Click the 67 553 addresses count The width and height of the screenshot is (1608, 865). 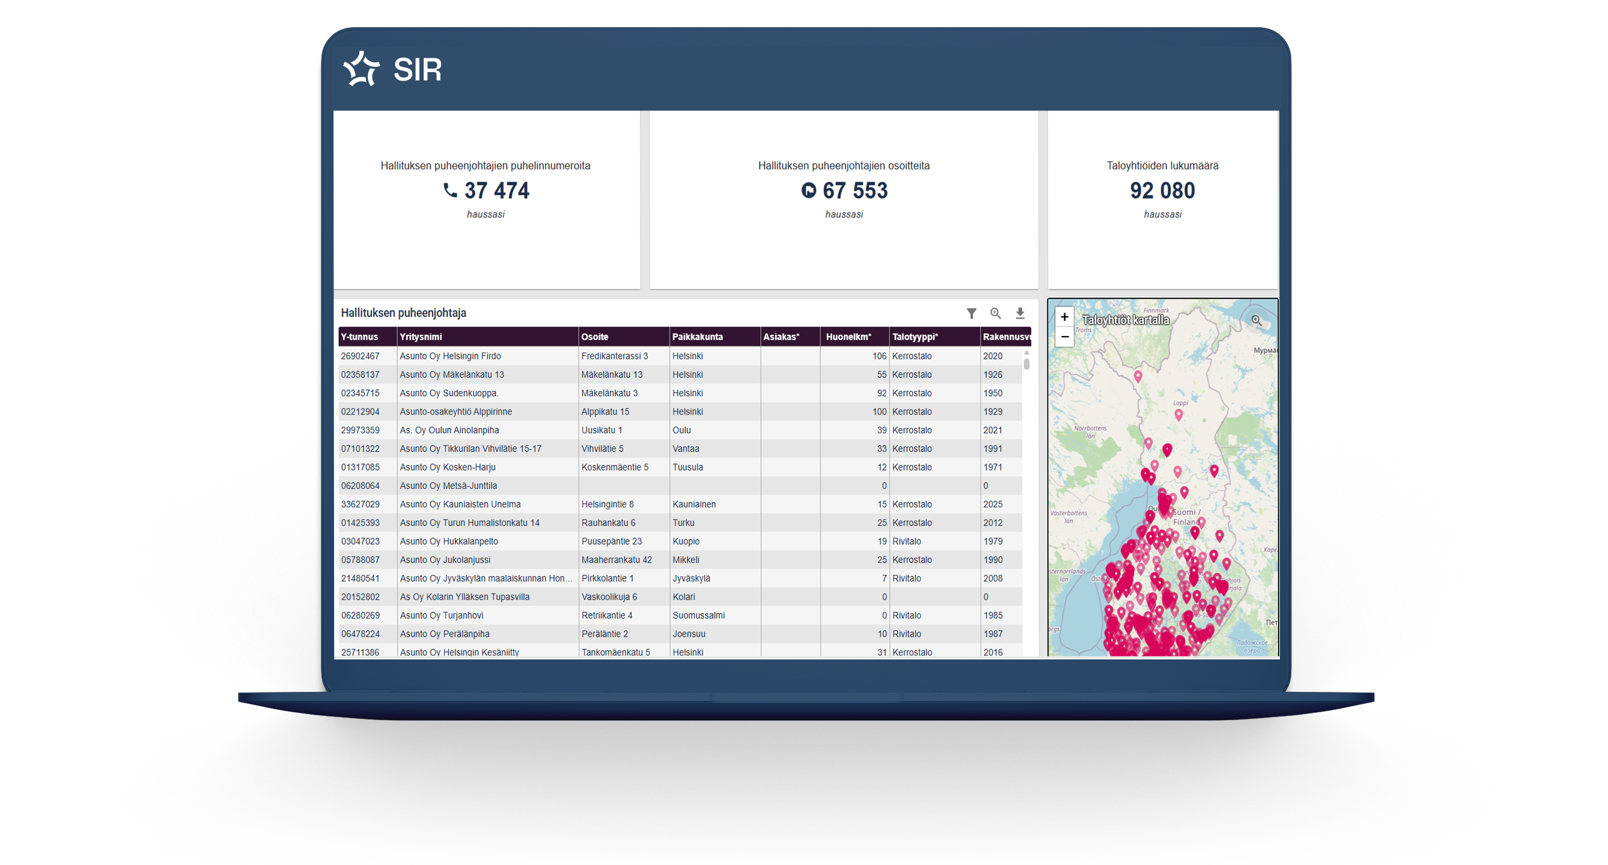click(854, 191)
